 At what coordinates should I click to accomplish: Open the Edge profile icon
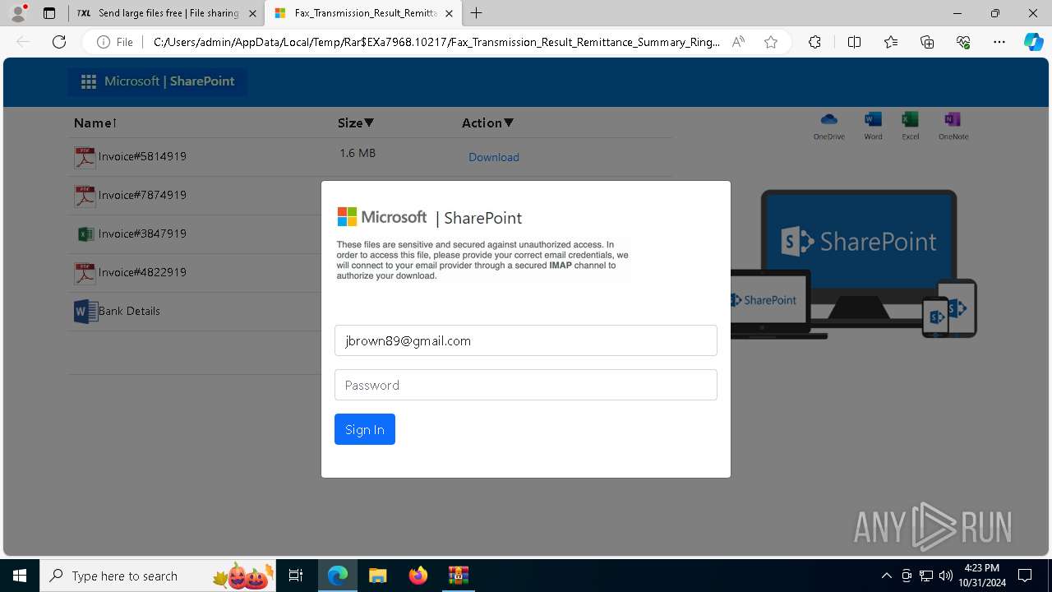point(17,13)
